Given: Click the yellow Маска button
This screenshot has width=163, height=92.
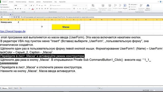Looking at the screenshot, I should [66, 27].
